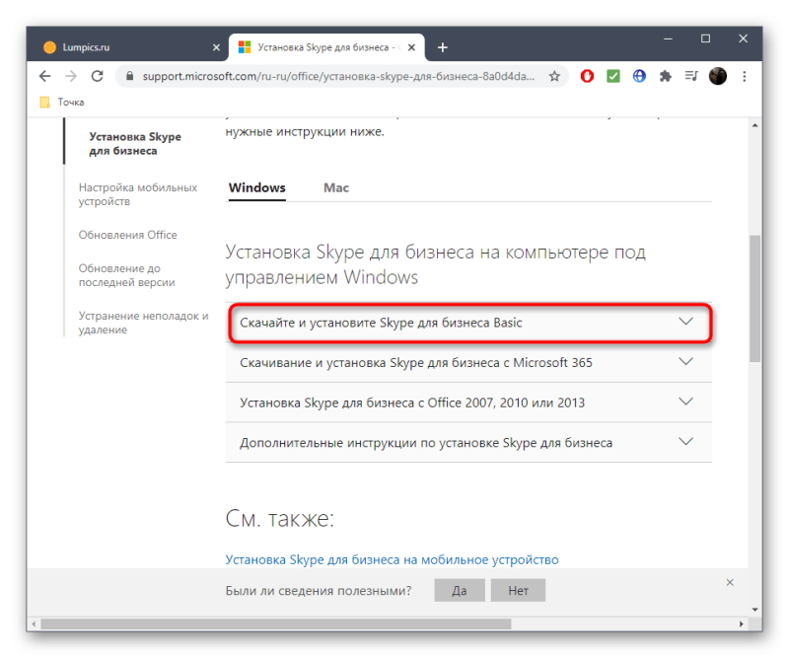Click the heading Установка Skype для бизнеса на компьютере
The width and height of the screenshot is (789, 658).
[435, 264]
